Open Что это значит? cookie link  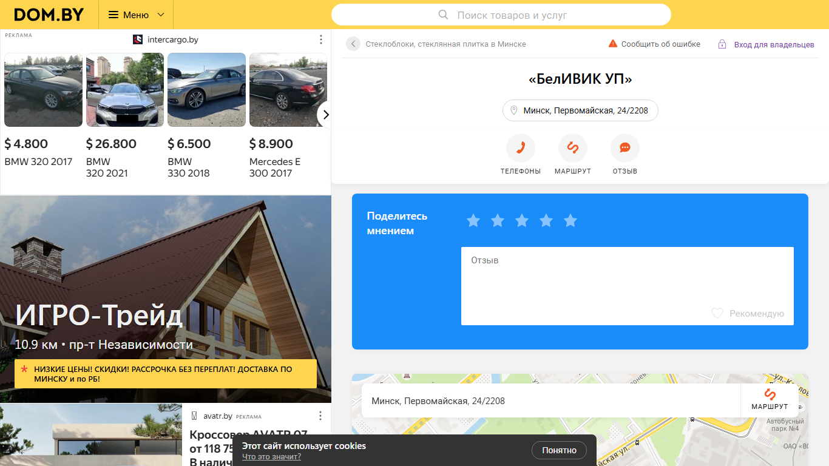(271, 457)
